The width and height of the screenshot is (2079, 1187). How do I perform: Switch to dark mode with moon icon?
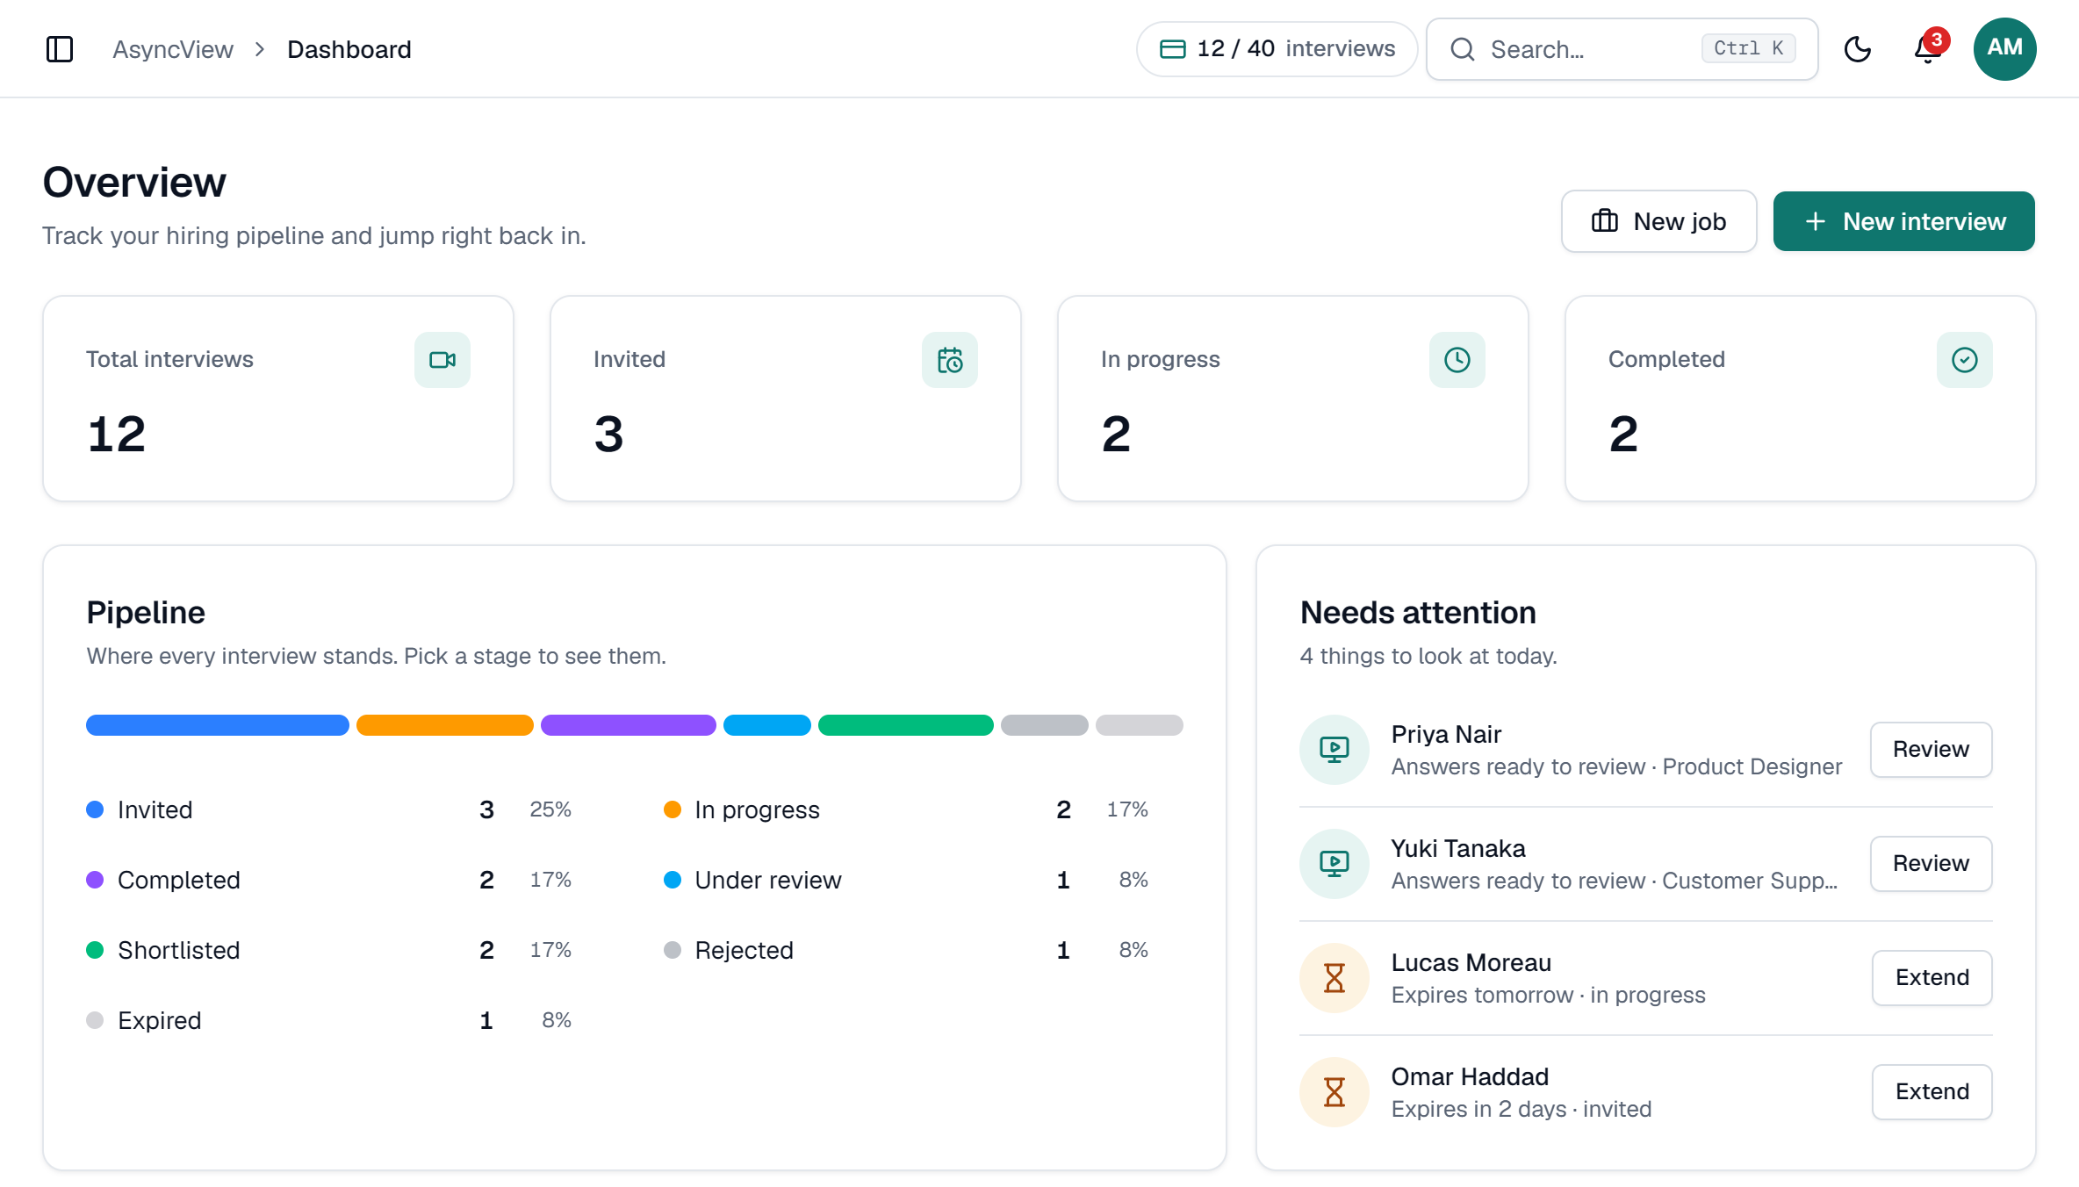coord(1858,49)
